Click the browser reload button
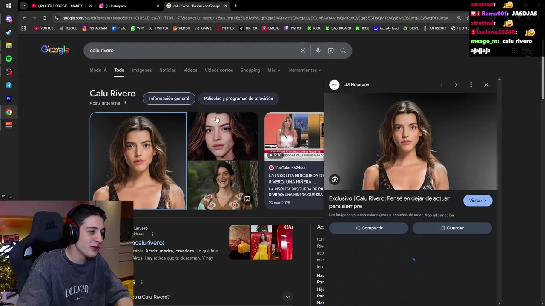545x306 pixels. point(44,18)
